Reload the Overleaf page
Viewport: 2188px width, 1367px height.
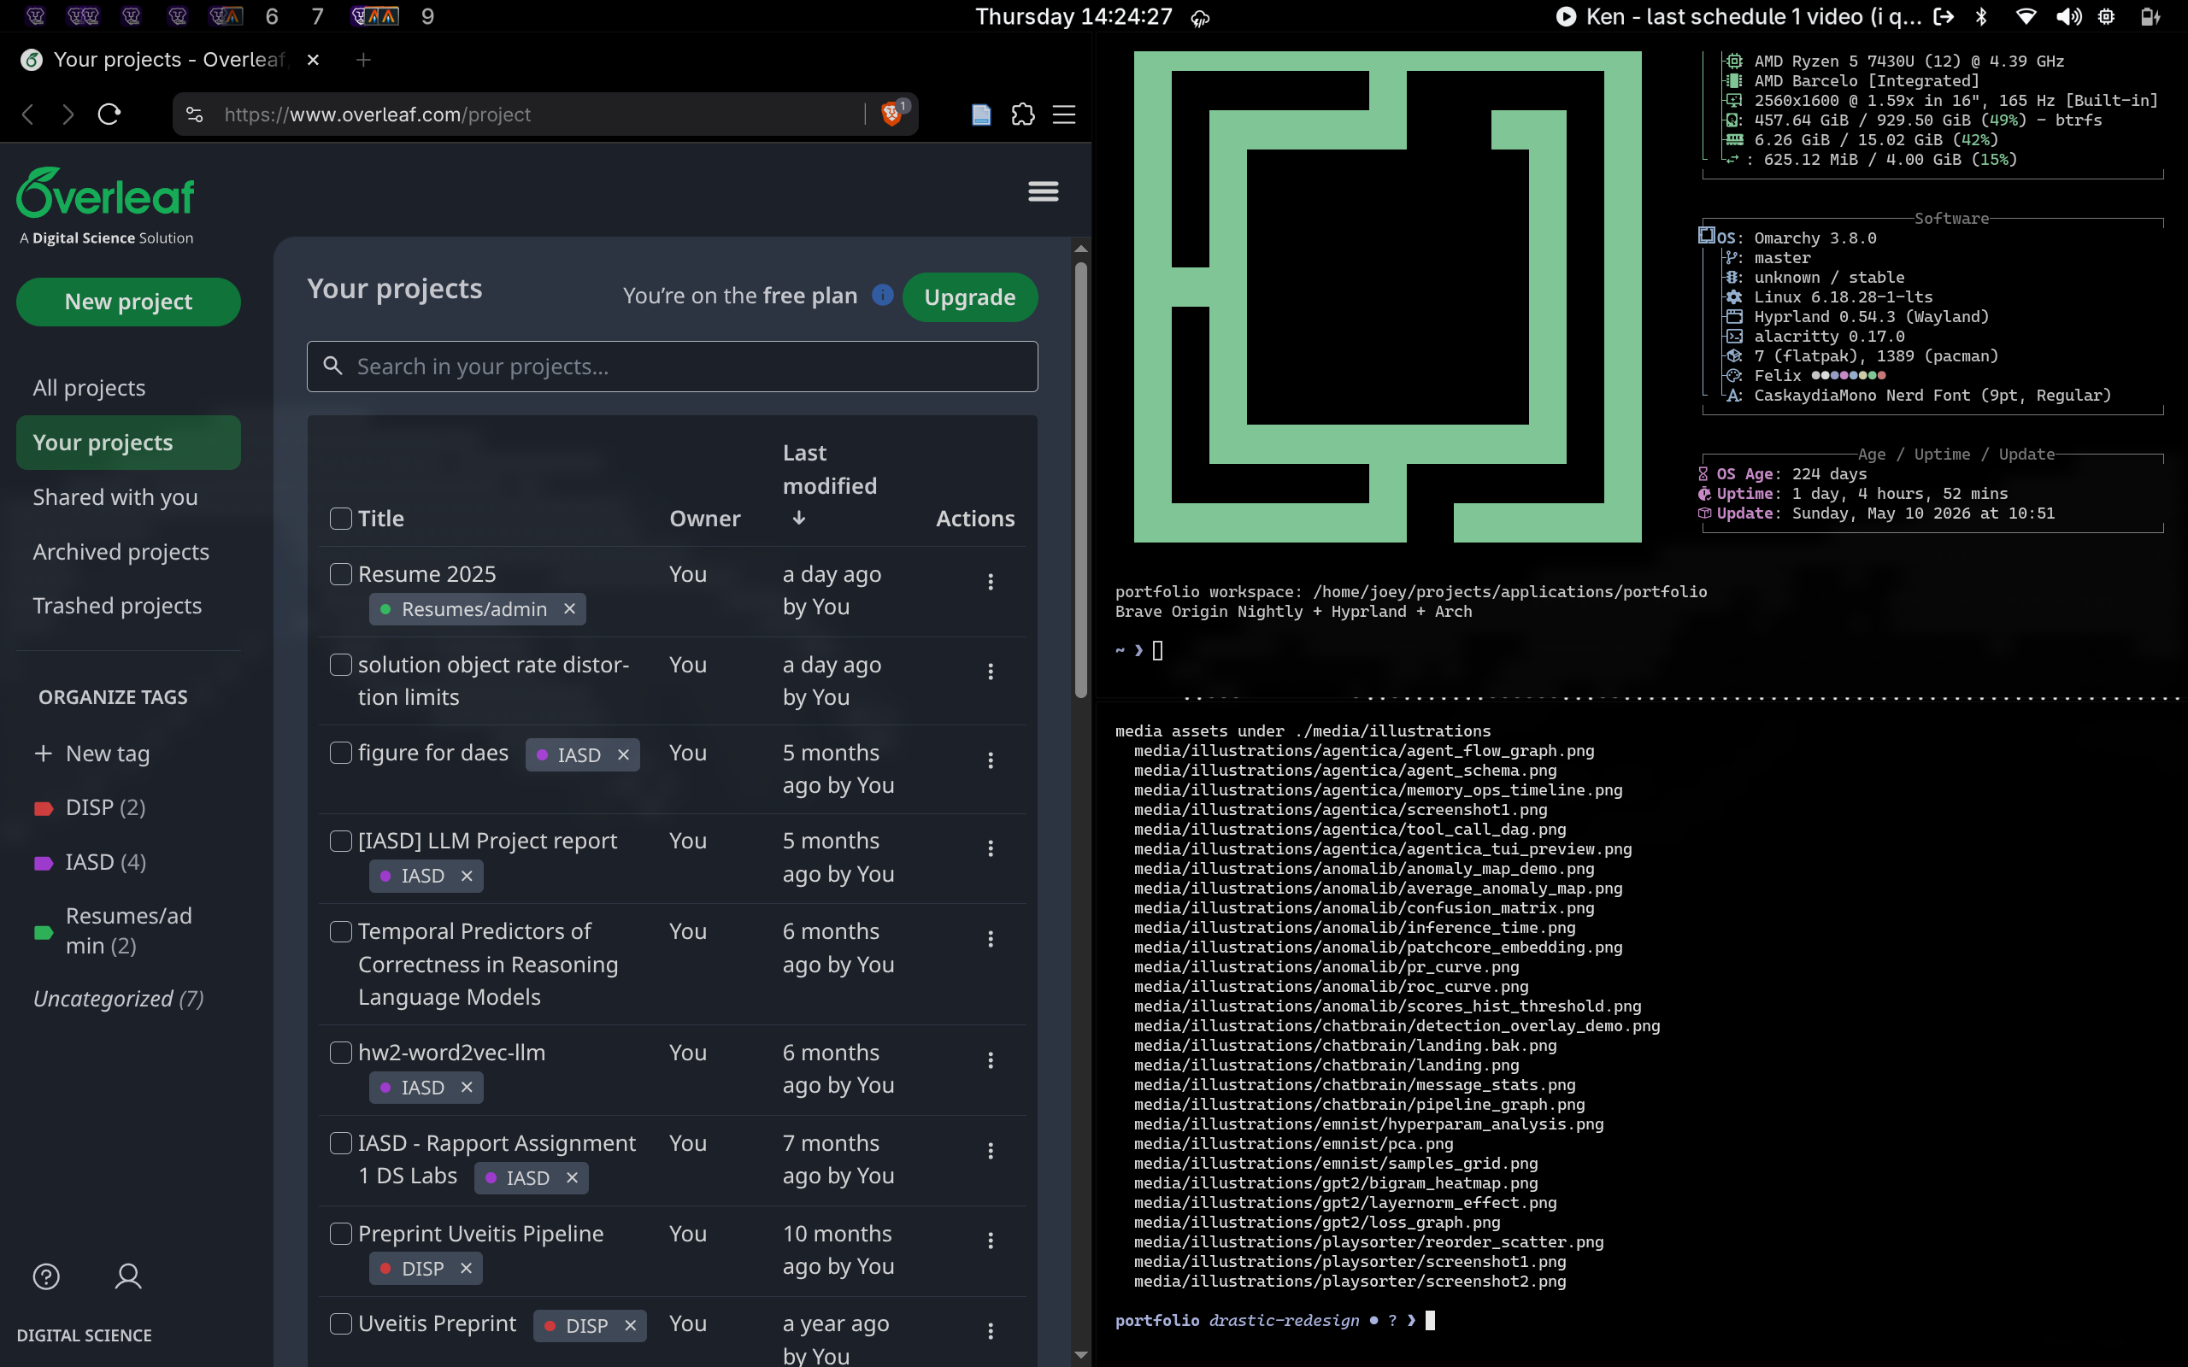pos(109,114)
